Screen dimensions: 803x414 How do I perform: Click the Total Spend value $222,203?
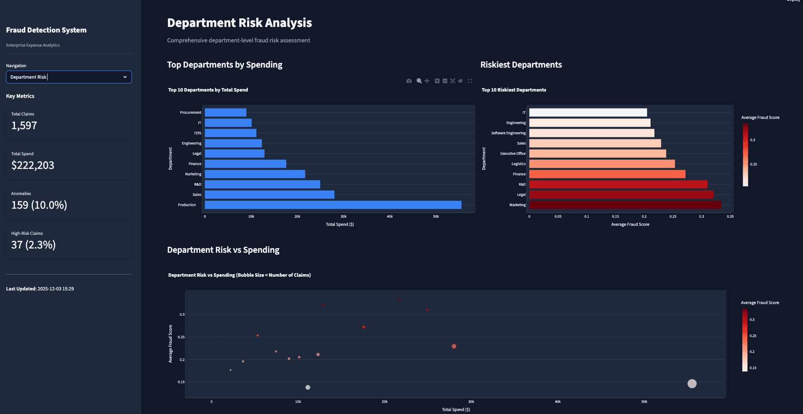[33, 165]
